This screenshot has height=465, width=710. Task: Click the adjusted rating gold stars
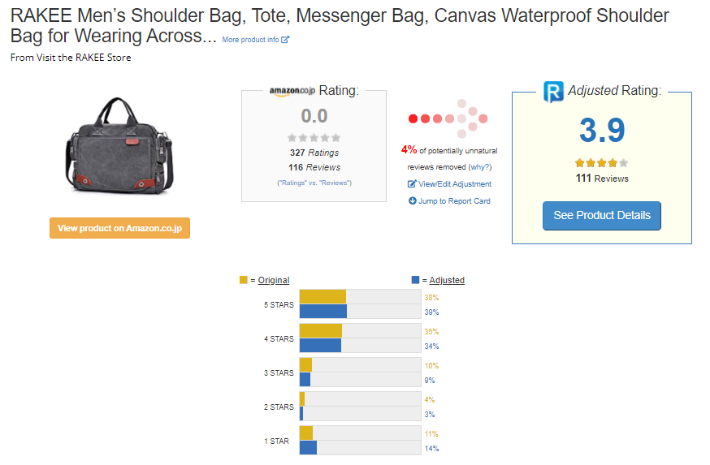(601, 162)
